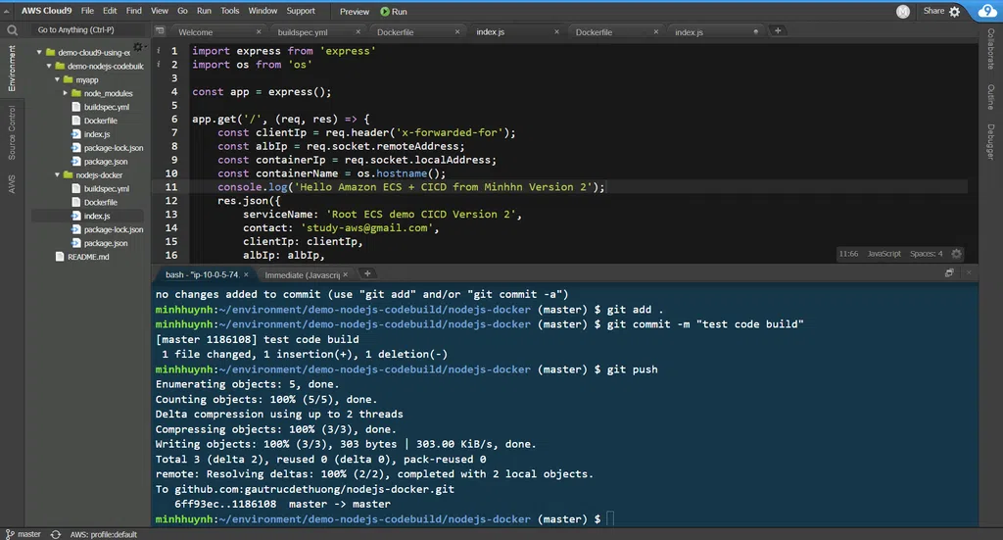Maximize the terminal pane icon
The image size is (1003, 540).
(949, 273)
